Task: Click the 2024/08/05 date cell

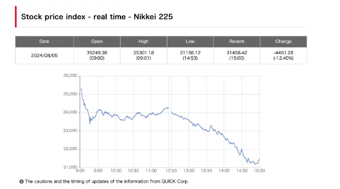Action: (44, 55)
